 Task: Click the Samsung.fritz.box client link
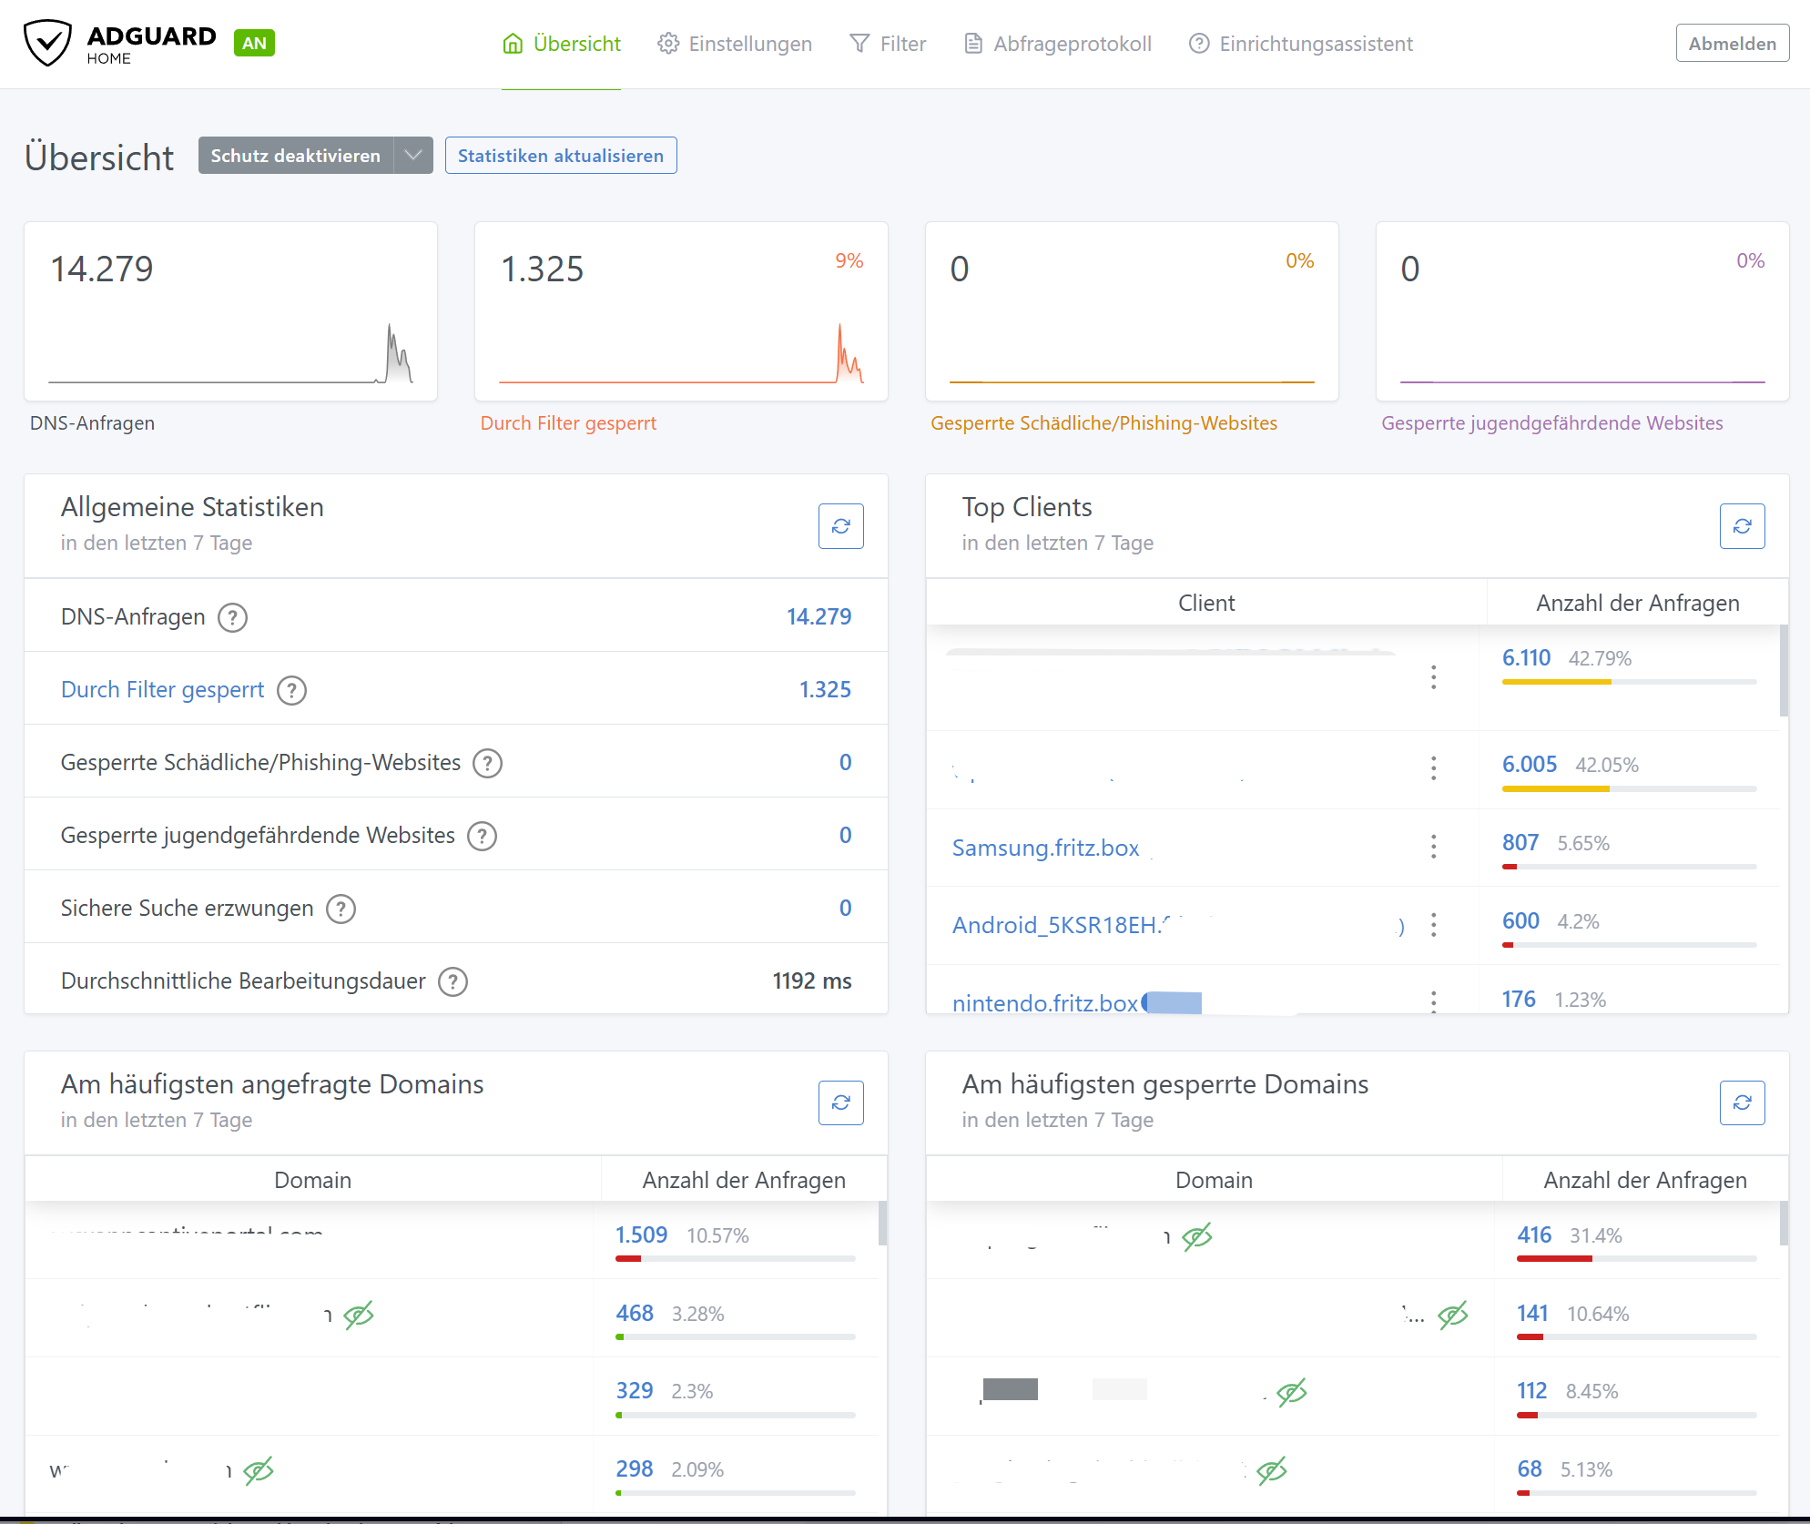pyautogui.click(x=1045, y=848)
